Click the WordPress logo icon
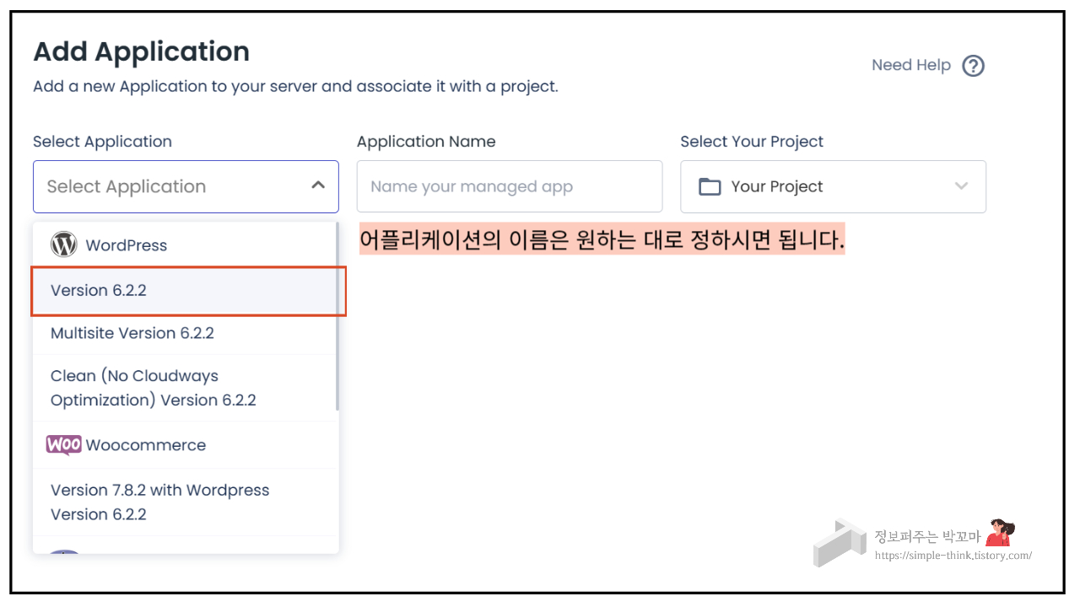Viewport: 1080px width, 607px height. [x=64, y=245]
